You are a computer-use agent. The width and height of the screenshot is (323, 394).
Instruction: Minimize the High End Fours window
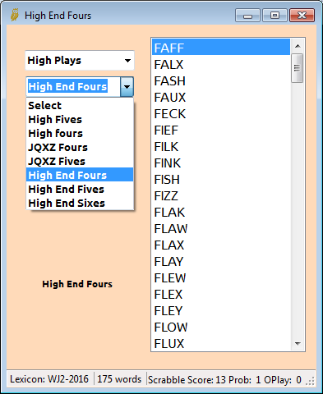click(247, 16)
